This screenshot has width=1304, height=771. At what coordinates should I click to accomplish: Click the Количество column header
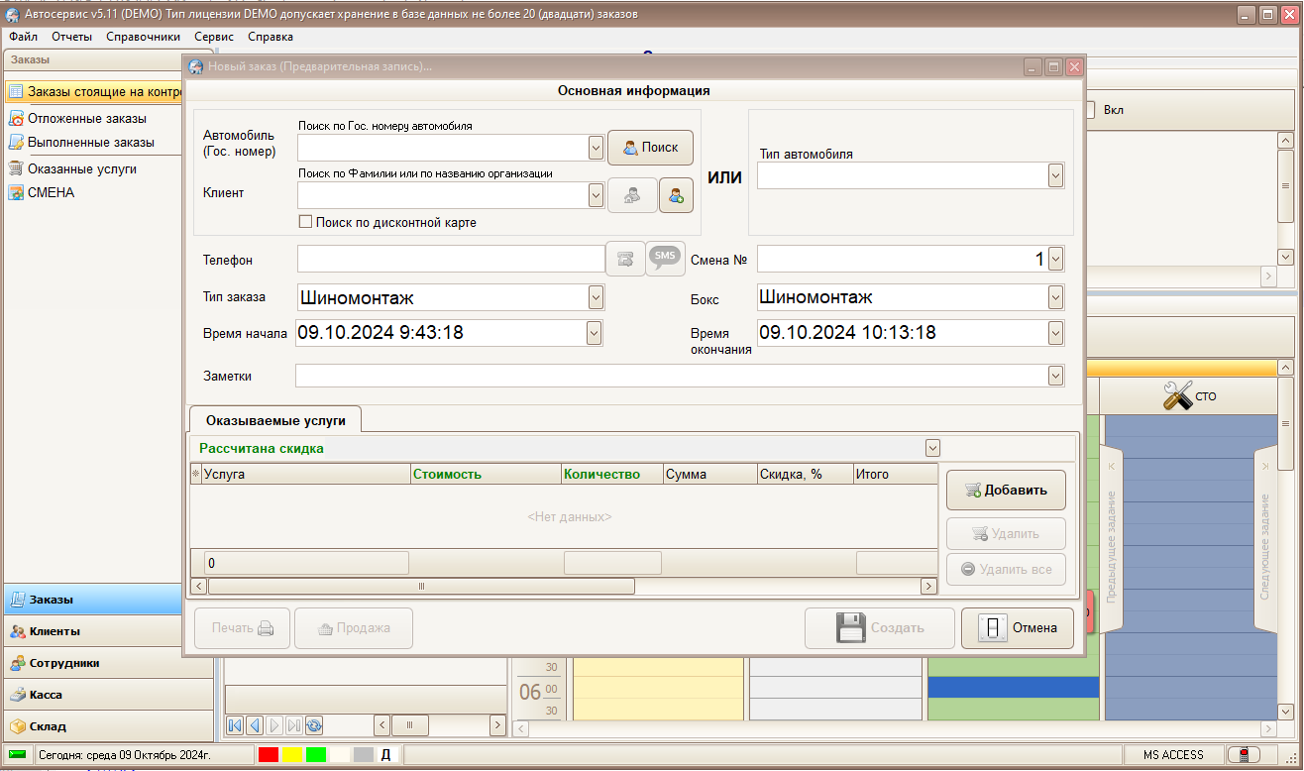pos(612,475)
